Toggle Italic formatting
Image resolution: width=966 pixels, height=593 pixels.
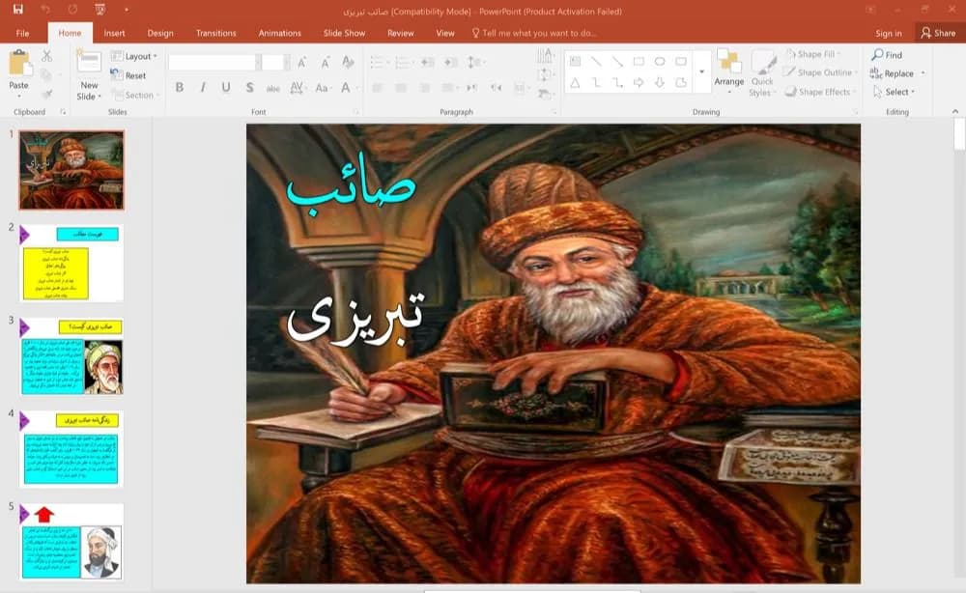(x=203, y=88)
